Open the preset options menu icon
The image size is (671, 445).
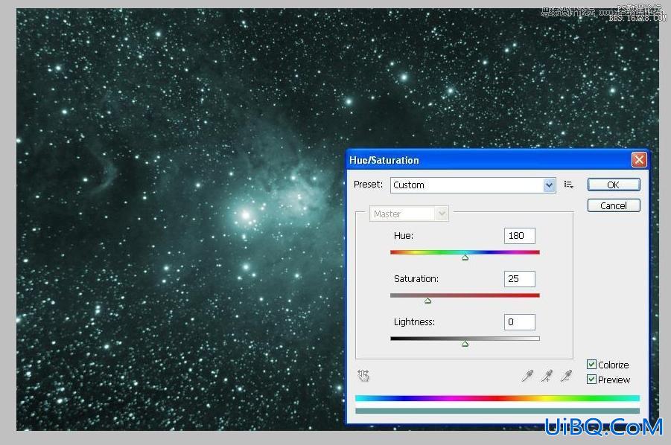pyautogui.click(x=568, y=185)
